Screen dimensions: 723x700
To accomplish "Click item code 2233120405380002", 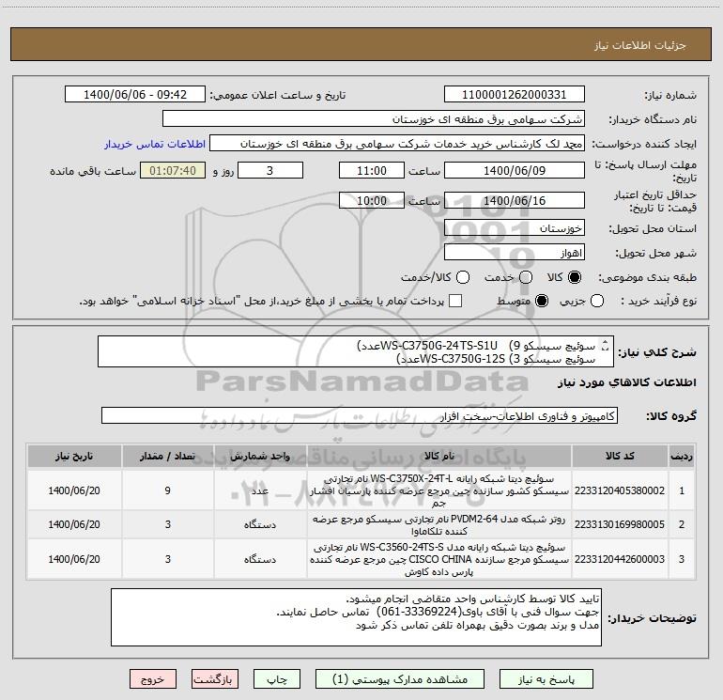I will click(620, 490).
